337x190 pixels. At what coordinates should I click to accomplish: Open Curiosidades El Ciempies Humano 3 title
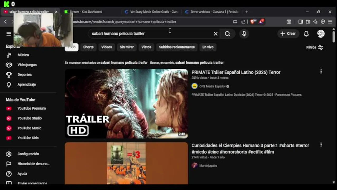click(x=250, y=149)
